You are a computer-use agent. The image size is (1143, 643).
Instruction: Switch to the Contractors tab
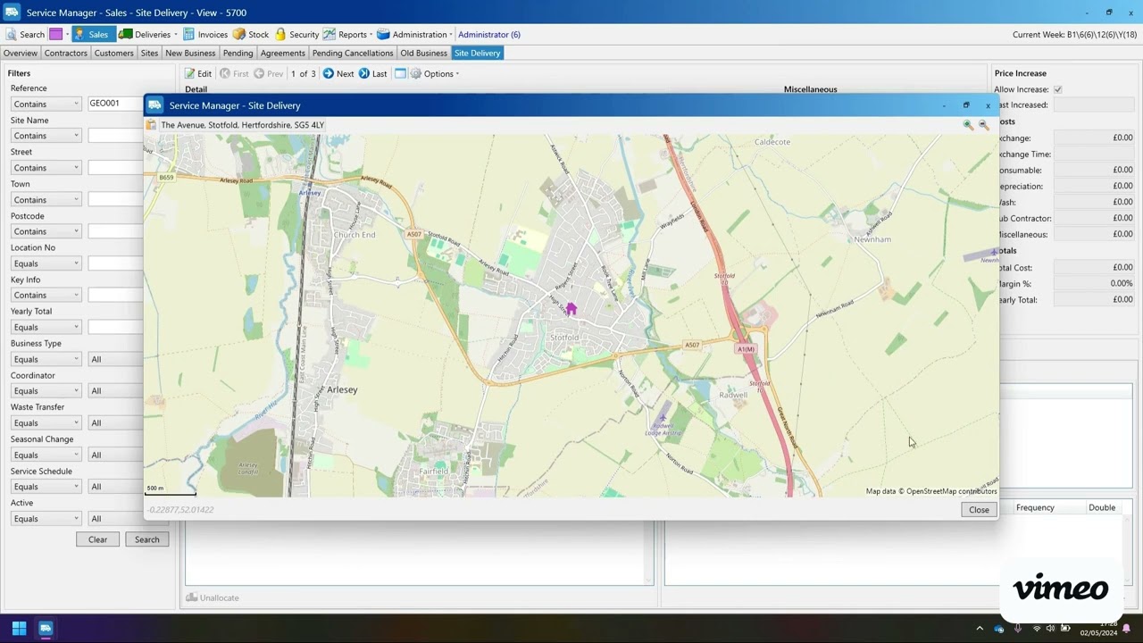point(66,53)
